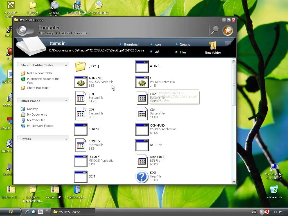Open firefox-1.0... desktop archive icon
Viewport: 288px width, 216px height.
[x=11, y=192]
